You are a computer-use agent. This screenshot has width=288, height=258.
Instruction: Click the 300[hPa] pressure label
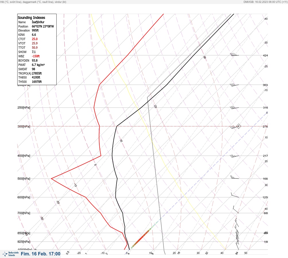point(24,126)
